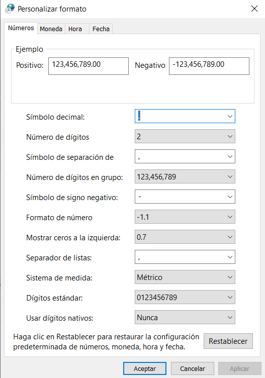Close the Personalizar formato dialog
This screenshot has height=378, width=265.
(x=254, y=9)
